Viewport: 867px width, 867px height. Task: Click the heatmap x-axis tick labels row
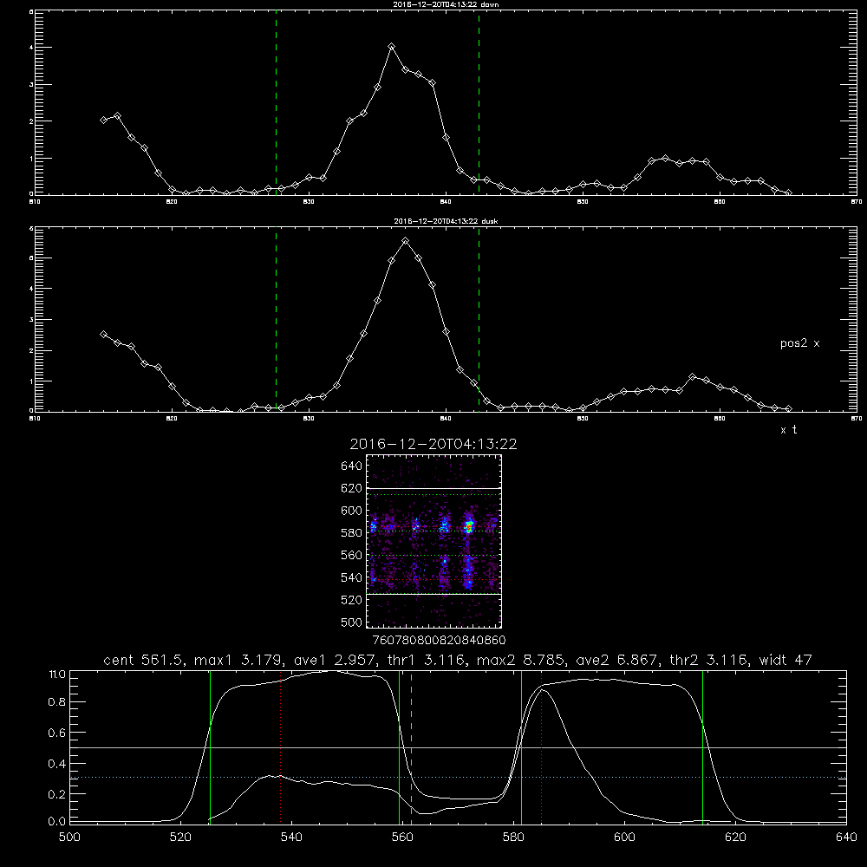coord(439,641)
